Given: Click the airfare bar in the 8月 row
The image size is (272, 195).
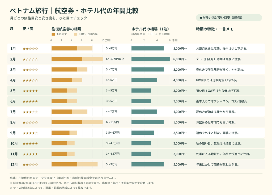Looking at the screenshot, I should point(77,122).
